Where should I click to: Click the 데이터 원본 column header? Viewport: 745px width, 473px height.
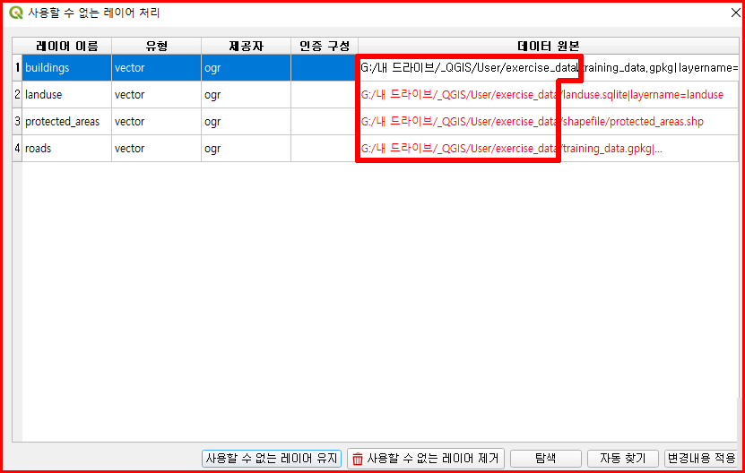[x=549, y=46]
